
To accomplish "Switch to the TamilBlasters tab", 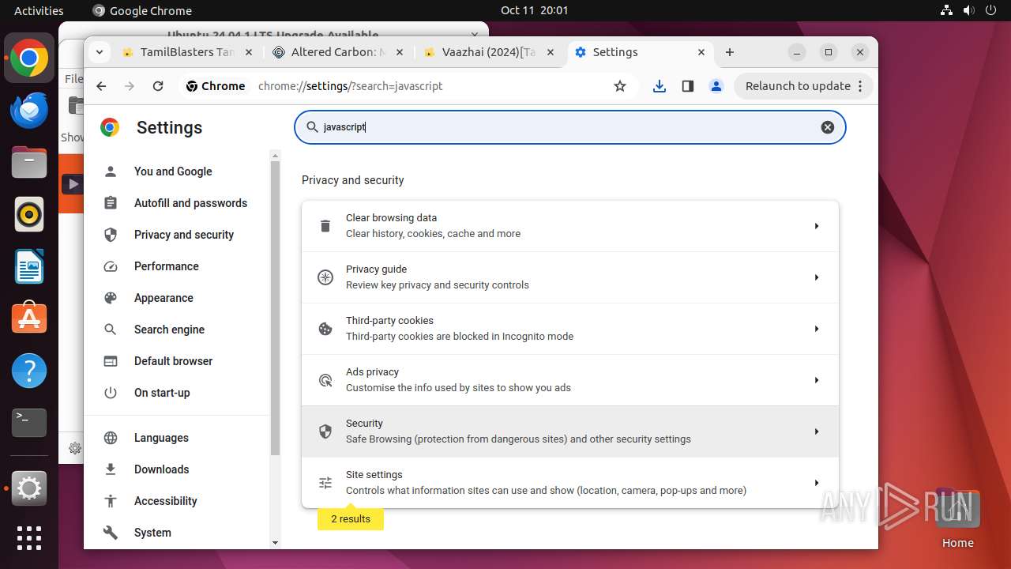I will pos(186,52).
